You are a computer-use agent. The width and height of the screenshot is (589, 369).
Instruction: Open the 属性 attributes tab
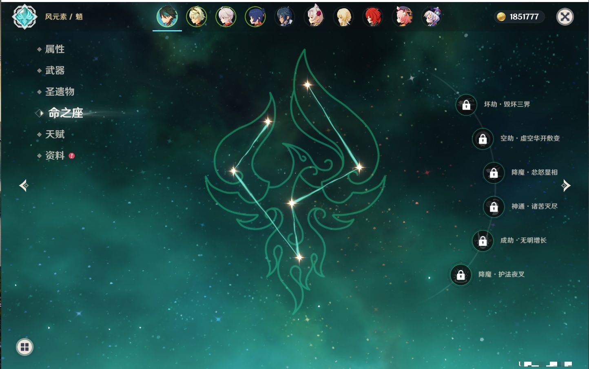[x=55, y=49]
